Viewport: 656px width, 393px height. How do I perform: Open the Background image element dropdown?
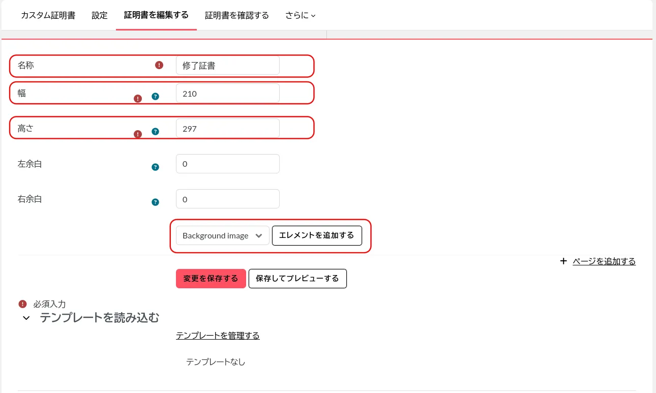pos(222,236)
